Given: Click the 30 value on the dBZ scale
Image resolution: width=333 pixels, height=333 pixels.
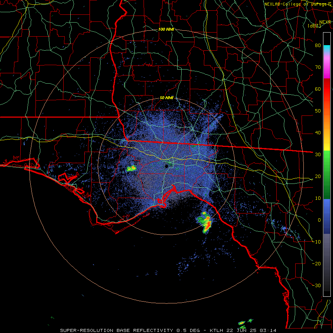Looking at the screenshot, I should (x=318, y=155).
